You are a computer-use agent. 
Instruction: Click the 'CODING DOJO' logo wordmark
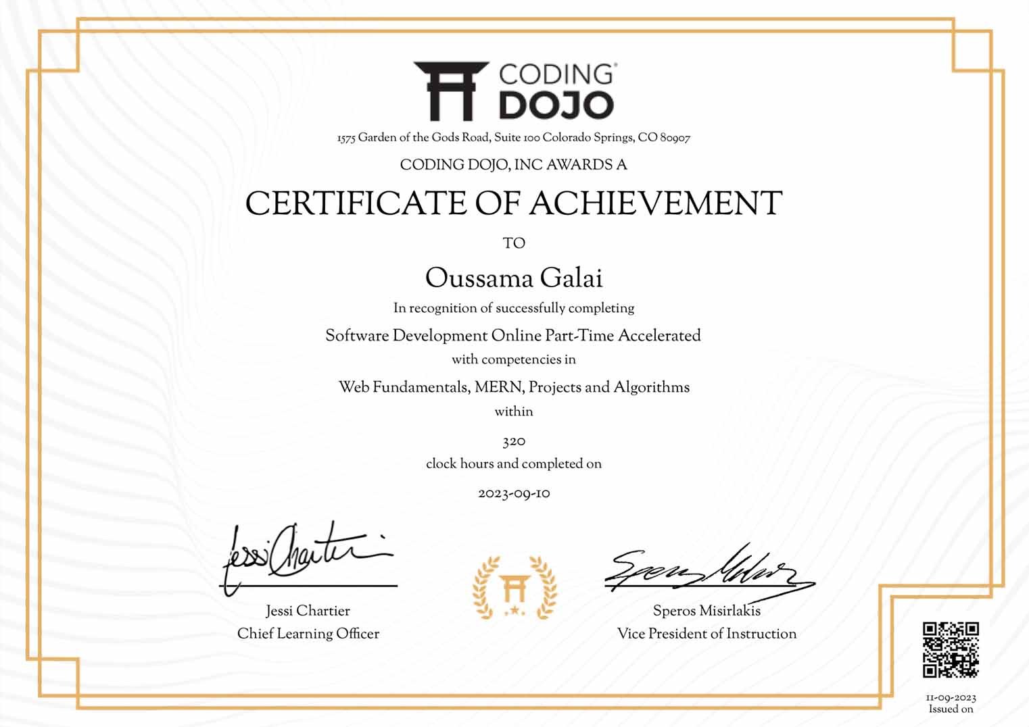556,91
